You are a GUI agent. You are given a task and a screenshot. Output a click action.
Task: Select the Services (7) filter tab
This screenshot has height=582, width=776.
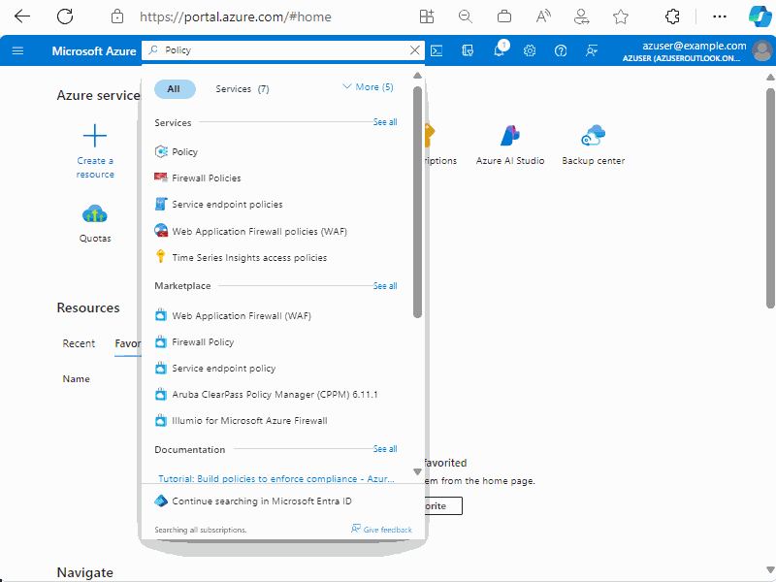tap(242, 89)
